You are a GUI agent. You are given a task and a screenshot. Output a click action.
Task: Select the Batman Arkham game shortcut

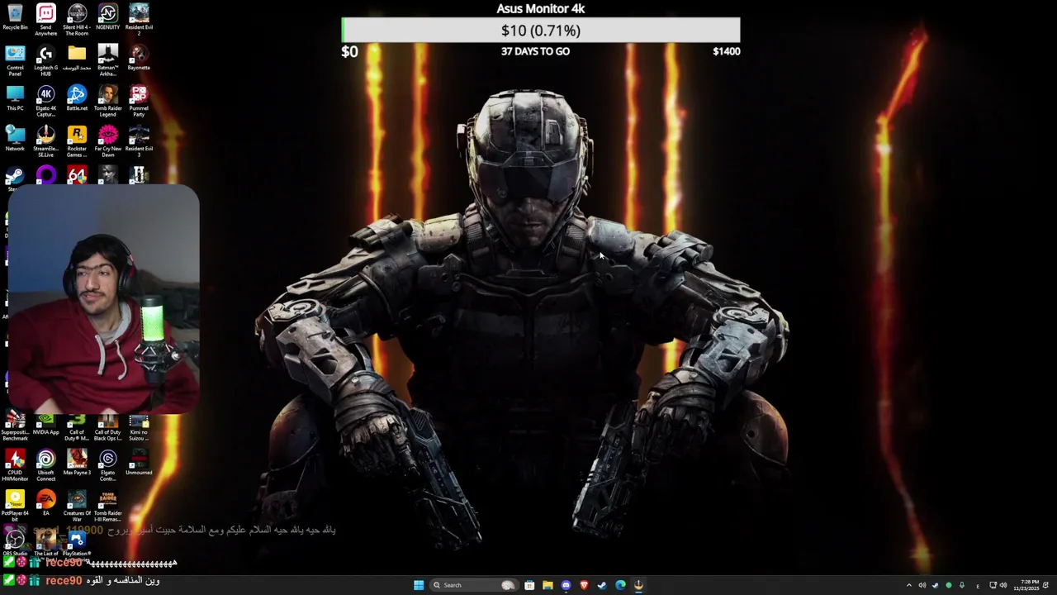pyautogui.click(x=107, y=60)
